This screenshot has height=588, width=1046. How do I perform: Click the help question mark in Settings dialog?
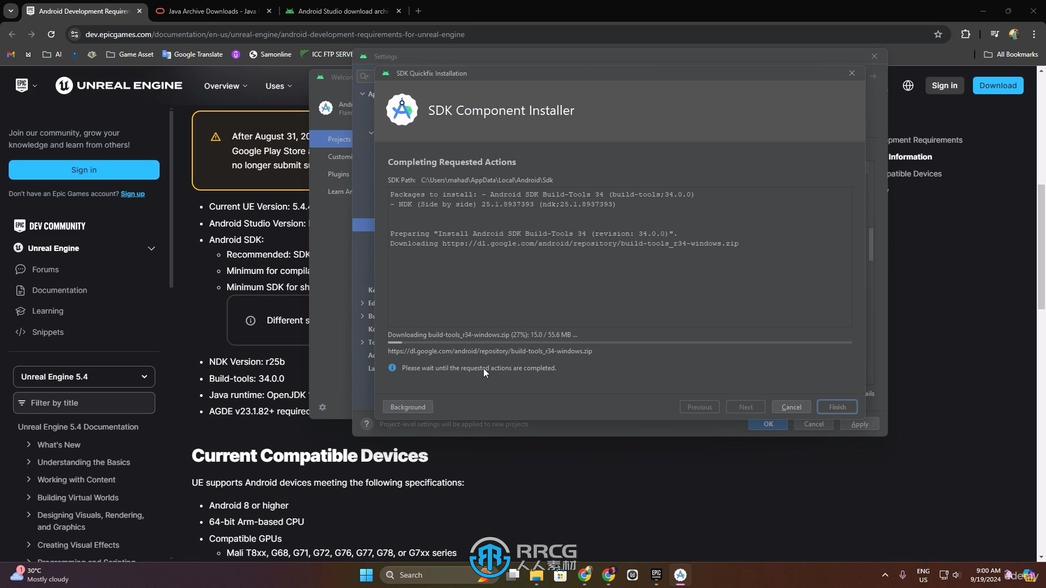click(x=367, y=424)
